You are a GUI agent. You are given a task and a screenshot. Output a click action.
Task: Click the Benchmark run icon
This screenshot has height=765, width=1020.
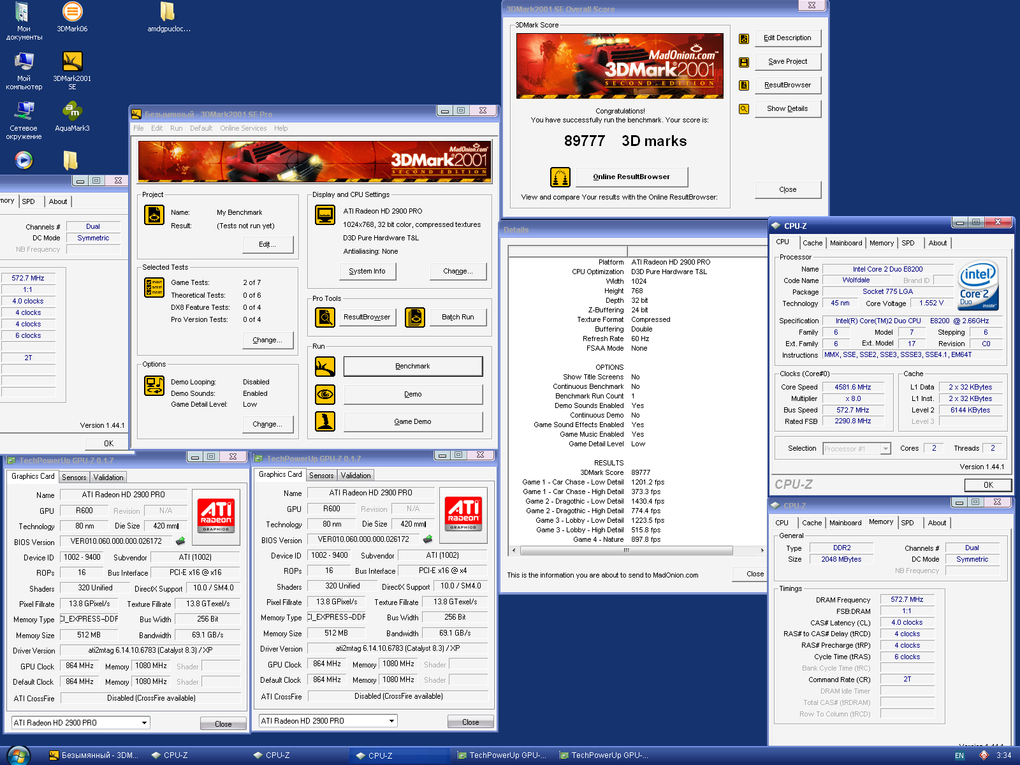tap(325, 367)
